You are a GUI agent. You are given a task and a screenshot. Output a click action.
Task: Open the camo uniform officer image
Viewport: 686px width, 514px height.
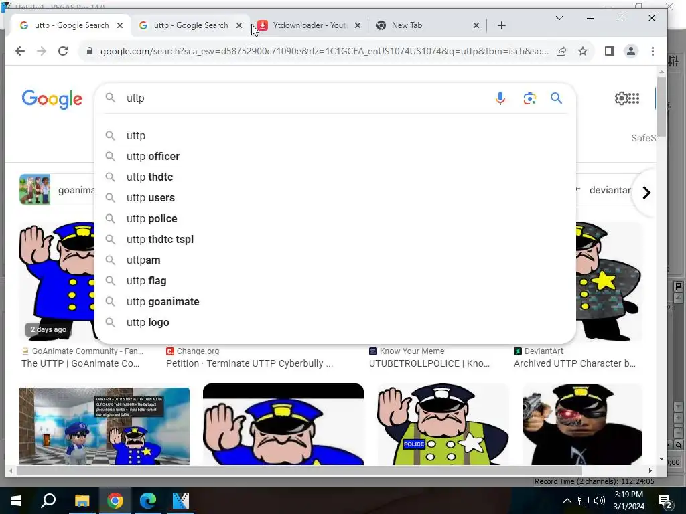[x=609, y=282]
